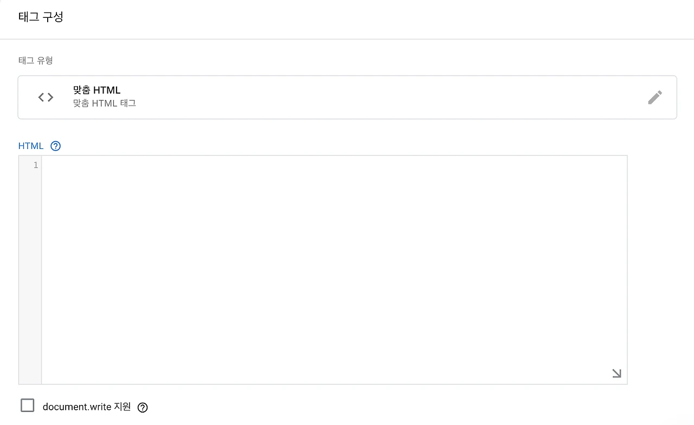Click the 태그 구성 section heading

point(41,17)
